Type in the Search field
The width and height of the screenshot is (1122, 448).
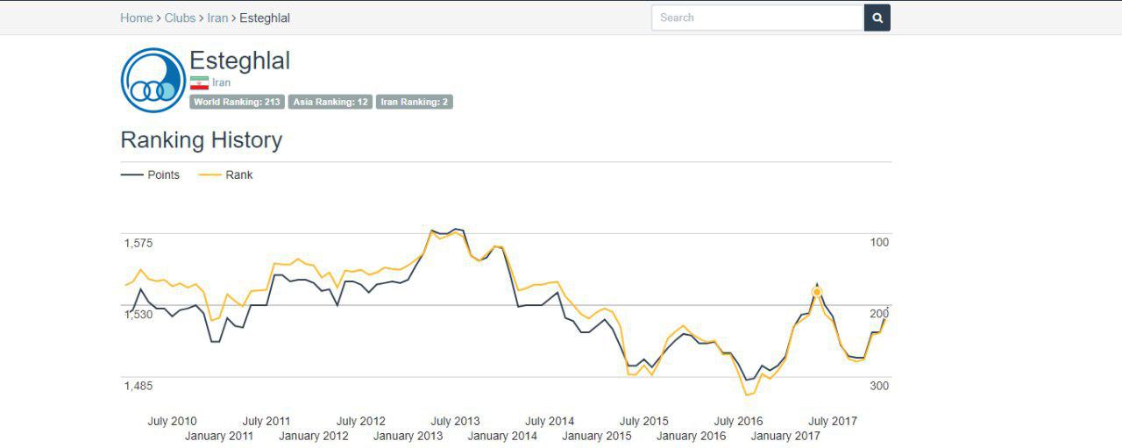coord(757,18)
